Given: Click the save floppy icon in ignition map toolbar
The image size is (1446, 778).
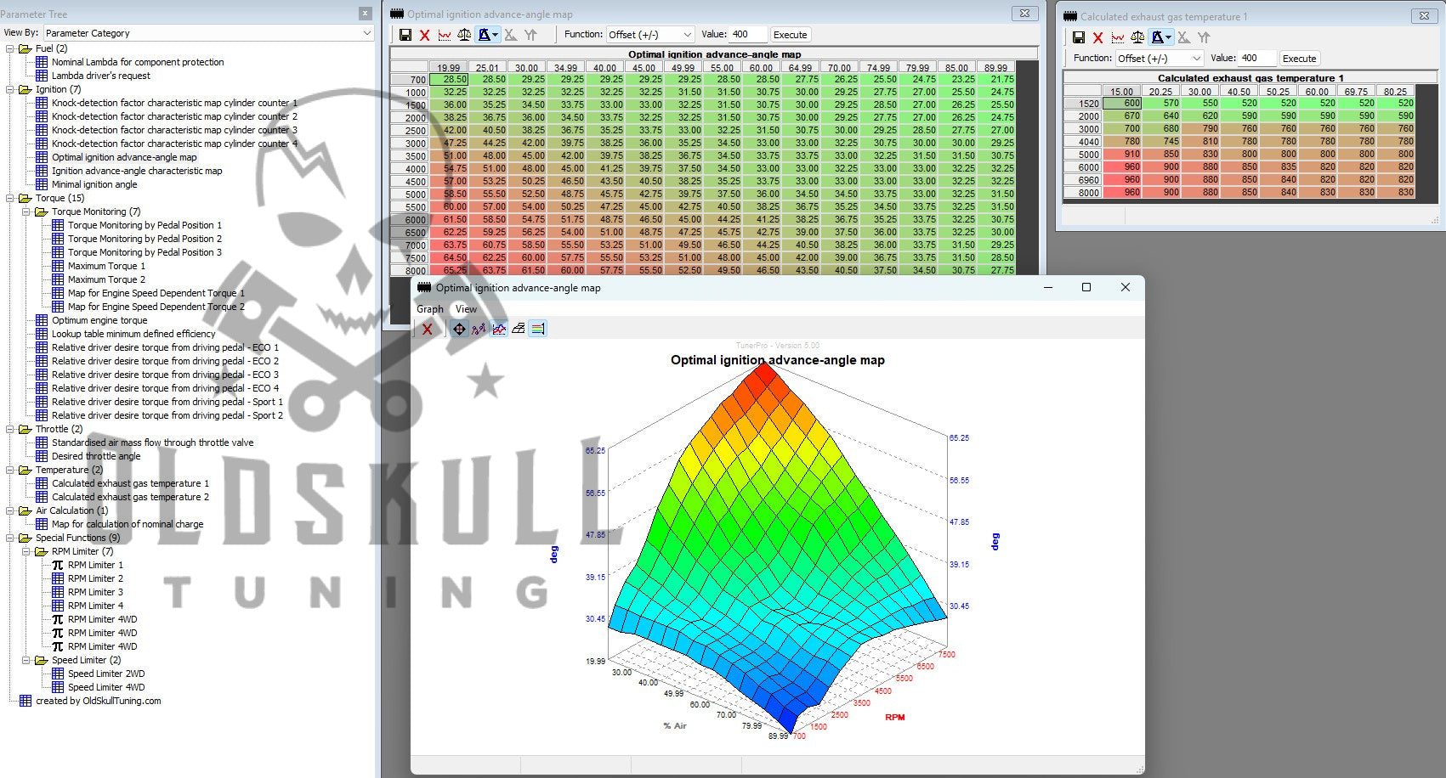Looking at the screenshot, I should point(405,35).
